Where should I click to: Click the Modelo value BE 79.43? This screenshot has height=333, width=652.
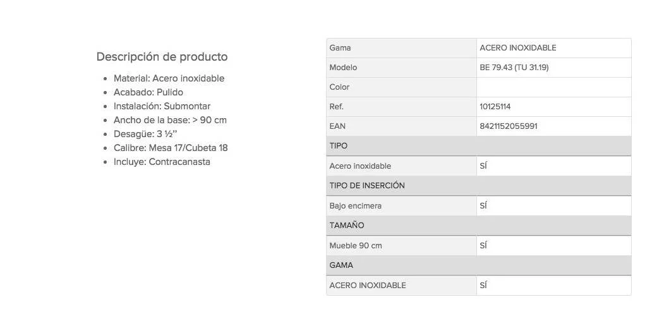(514, 68)
